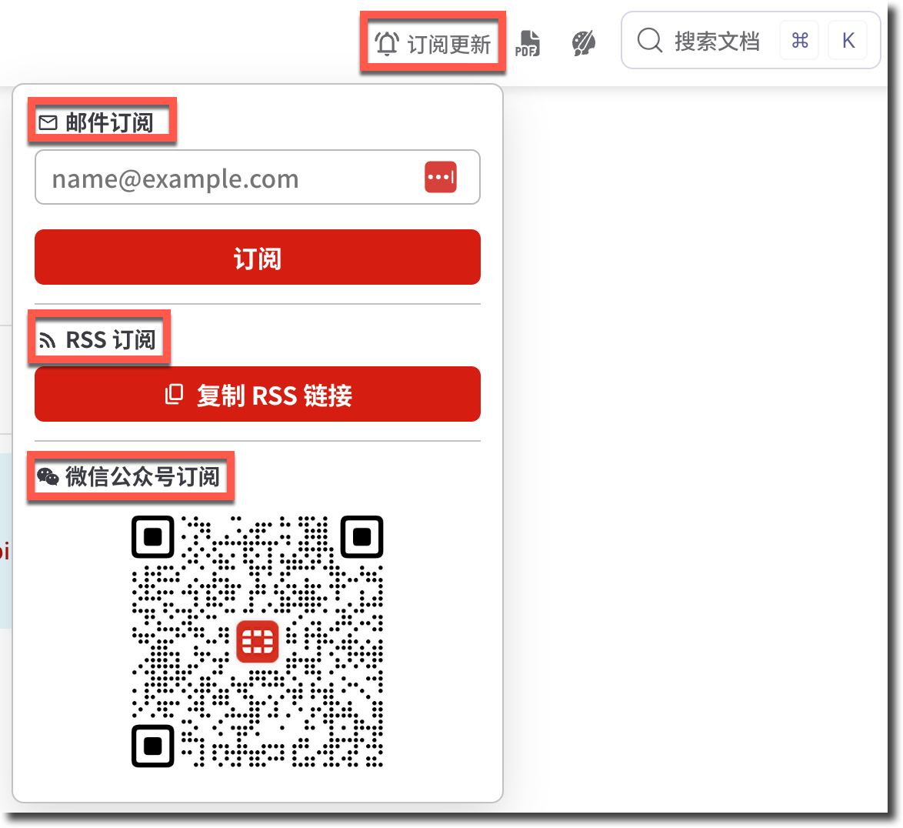Click the red 订阅 button
This screenshot has width=903, height=828.
(x=258, y=257)
